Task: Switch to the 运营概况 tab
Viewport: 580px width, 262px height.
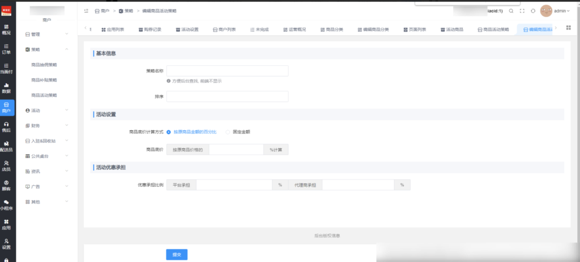Action: point(295,29)
